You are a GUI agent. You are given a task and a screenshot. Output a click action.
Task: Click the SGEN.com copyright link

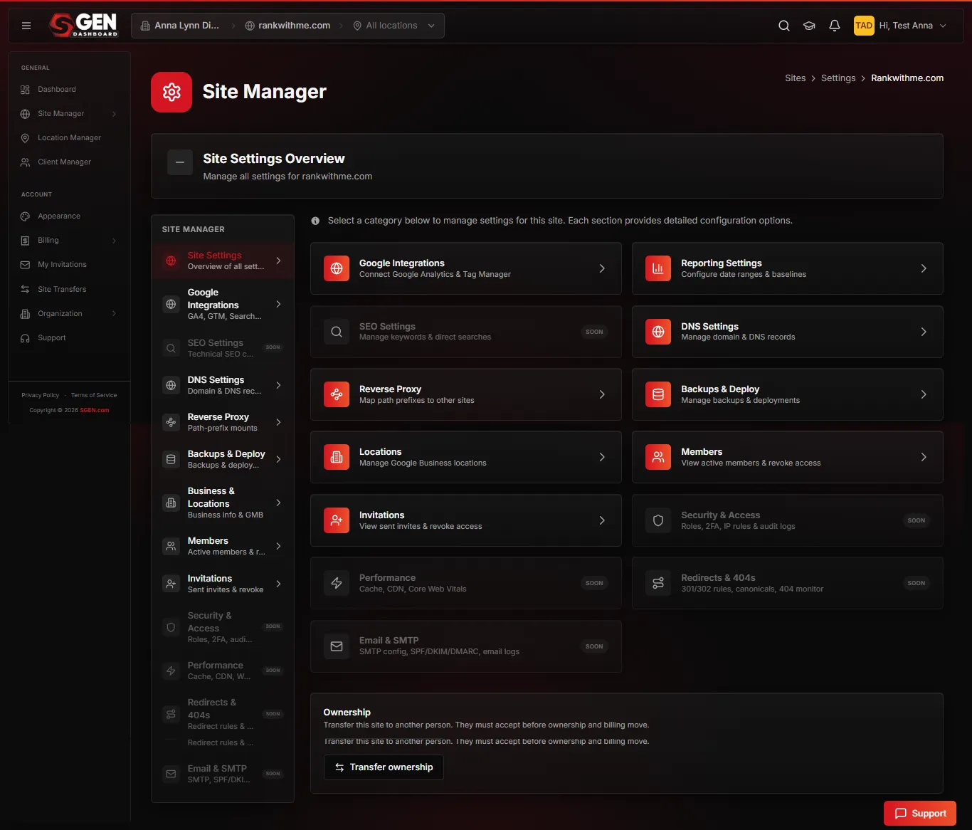point(95,410)
